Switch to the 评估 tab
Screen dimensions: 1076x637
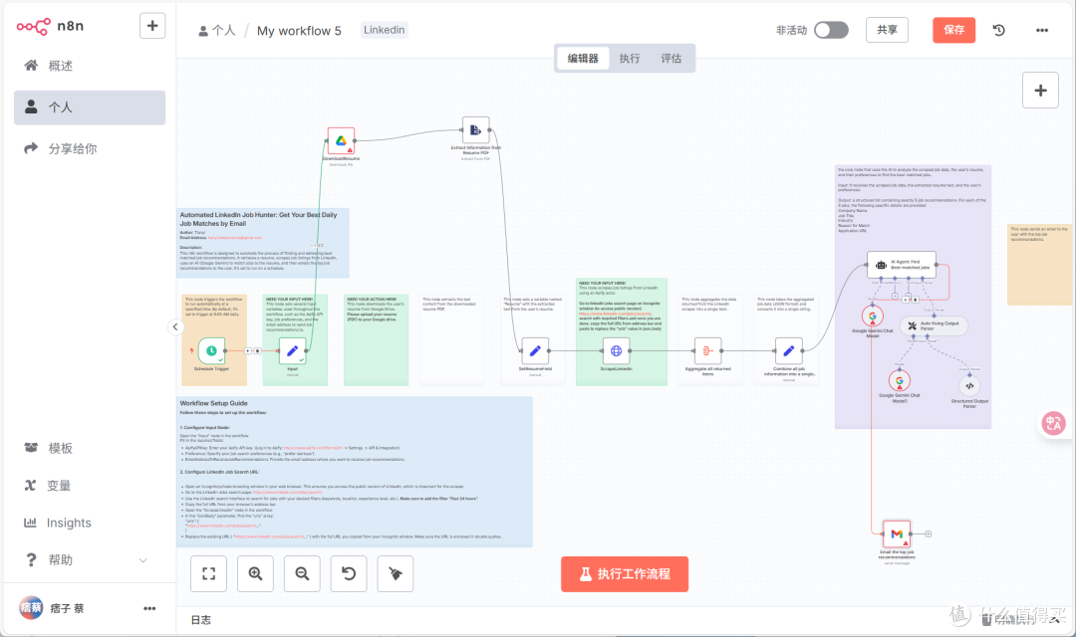tap(672, 59)
